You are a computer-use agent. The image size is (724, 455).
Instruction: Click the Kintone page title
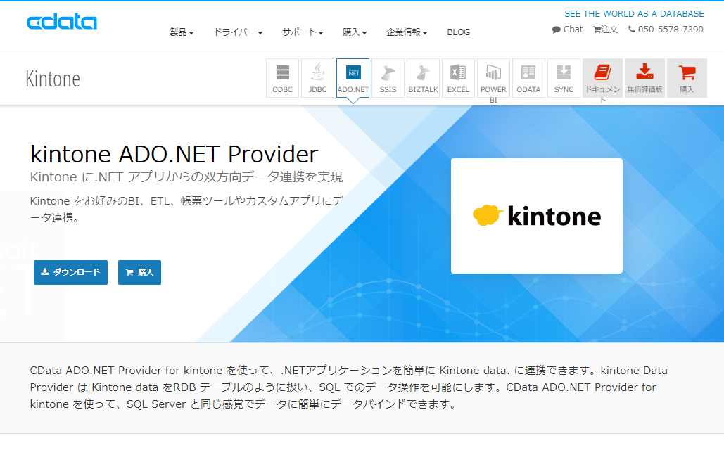point(53,79)
